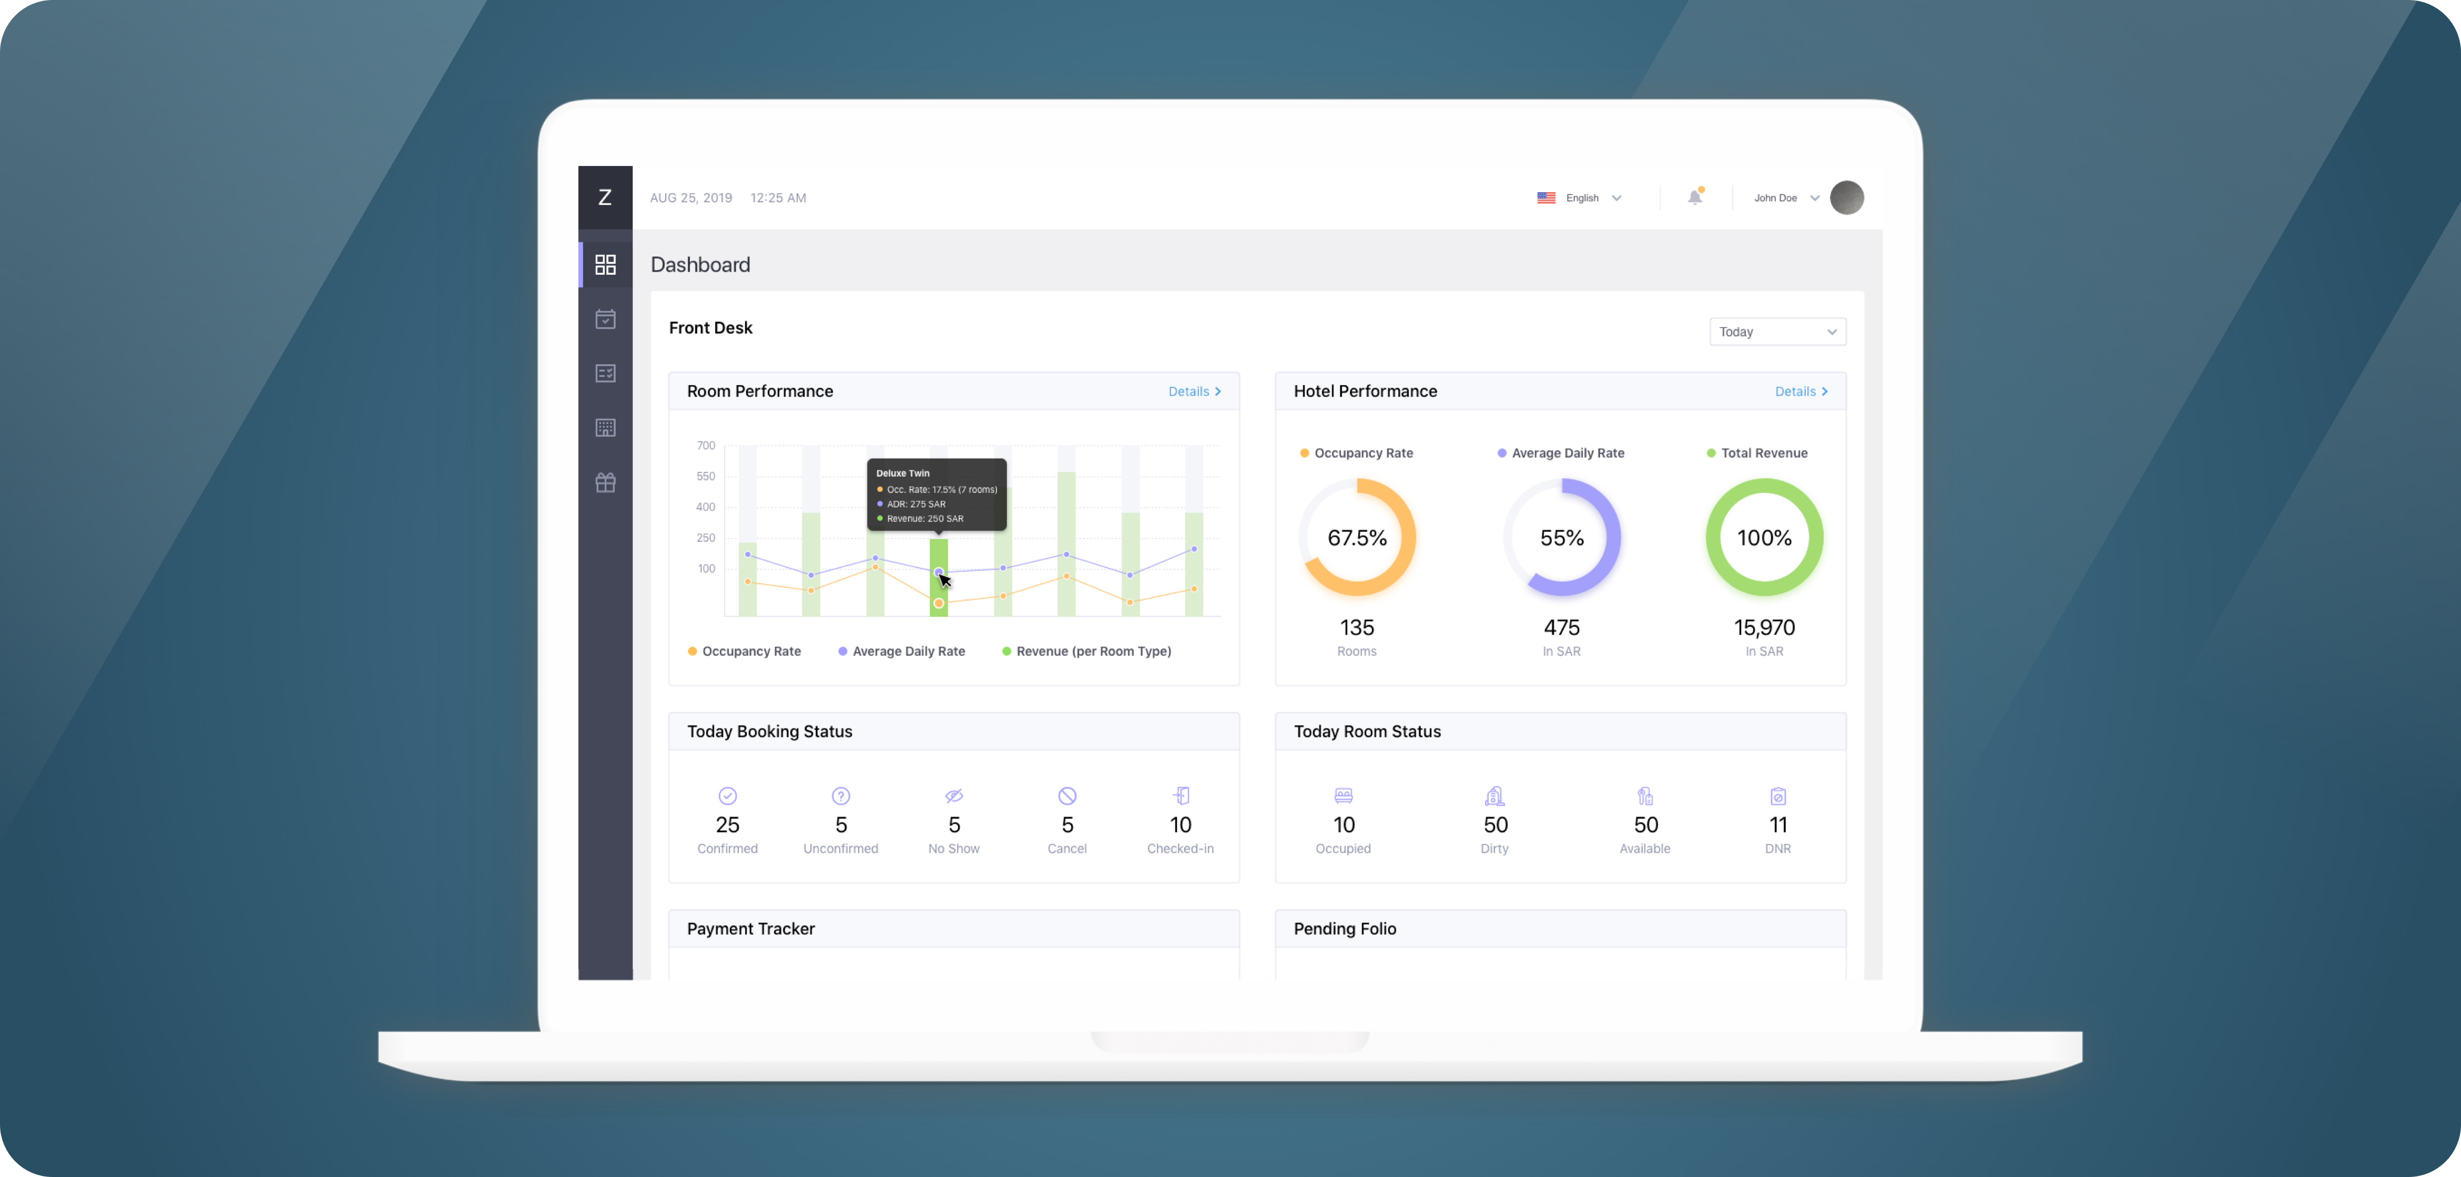Click the Z logo
The image size is (2461, 1177).
tap(605, 198)
